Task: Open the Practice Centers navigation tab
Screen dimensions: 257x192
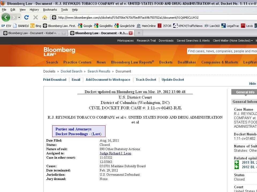Action: pyautogui.click(x=77, y=62)
